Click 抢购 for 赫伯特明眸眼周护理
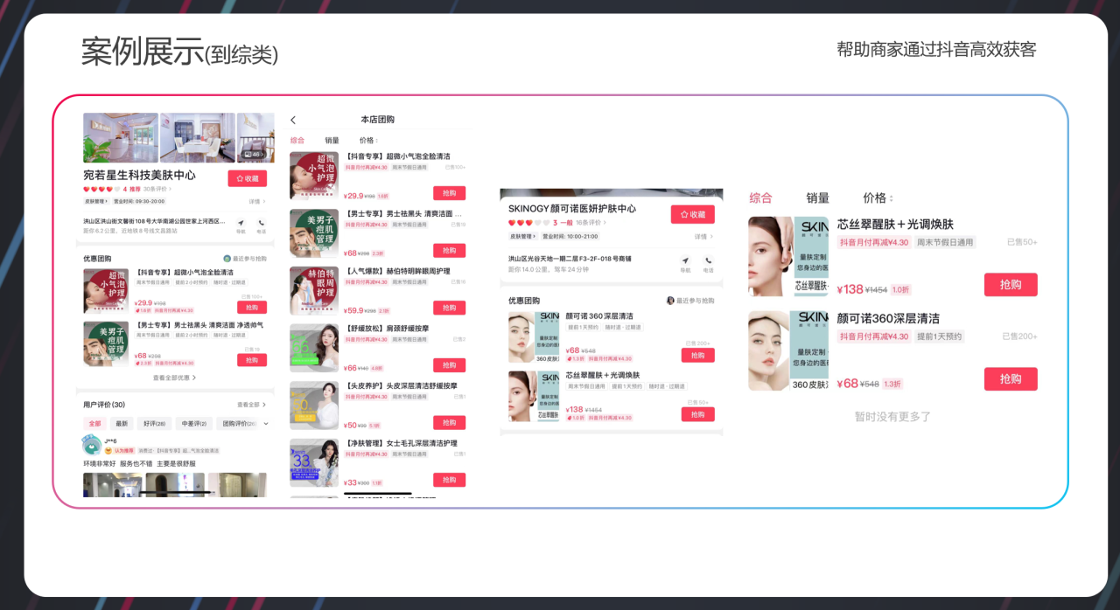Viewport: 1120px width, 610px height. pyautogui.click(x=449, y=308)
